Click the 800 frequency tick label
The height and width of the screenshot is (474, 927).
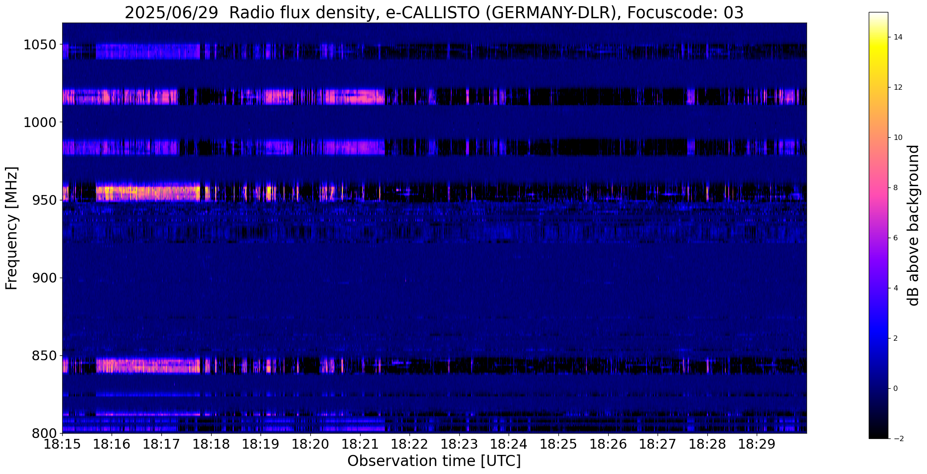44,434
